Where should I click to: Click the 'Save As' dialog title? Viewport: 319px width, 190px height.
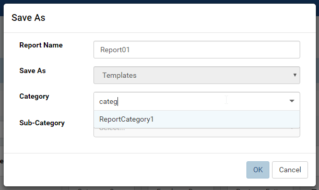(28, 18)
